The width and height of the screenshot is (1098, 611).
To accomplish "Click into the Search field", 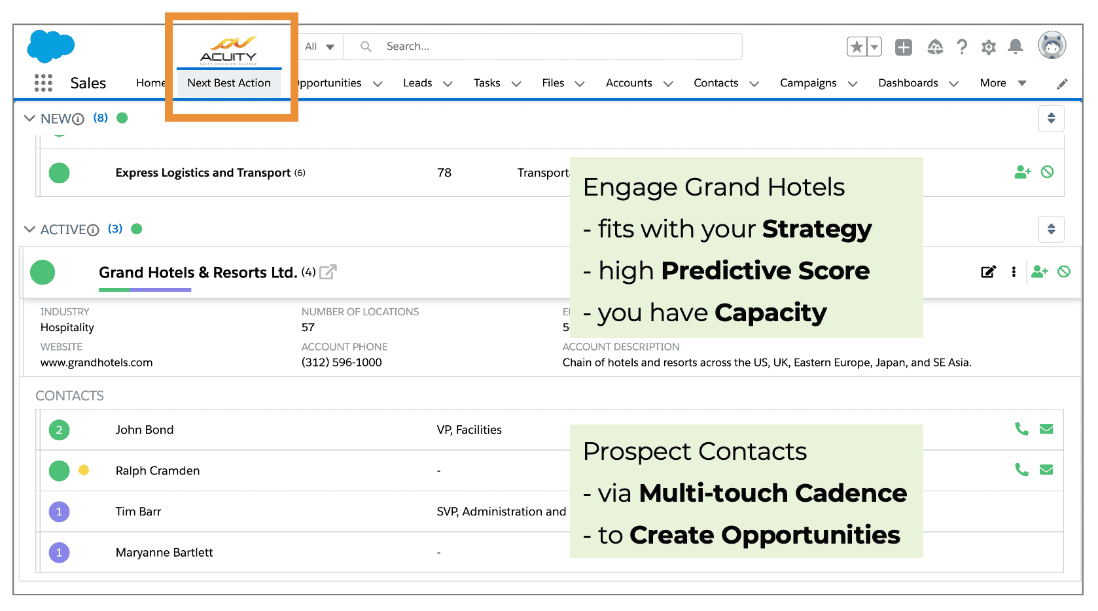I will 543,46.
